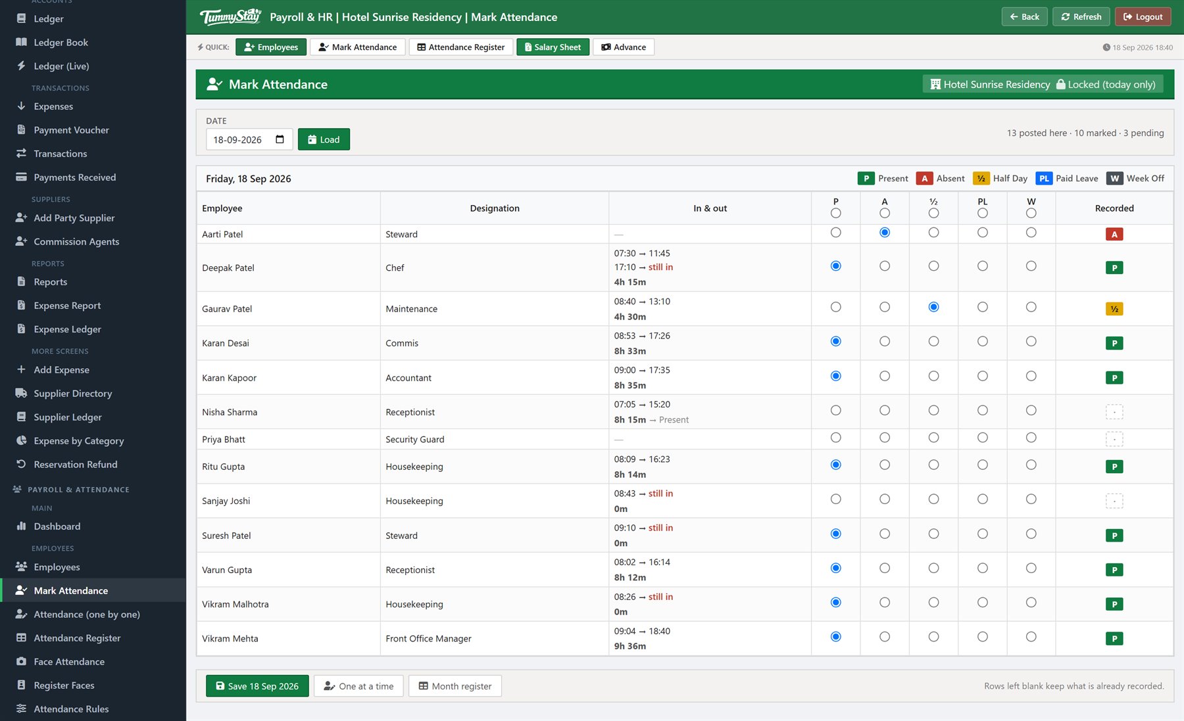Click the Ledger (Live) lightning icon
Screen dimensions: 1184x721
[x=21, y=66]
